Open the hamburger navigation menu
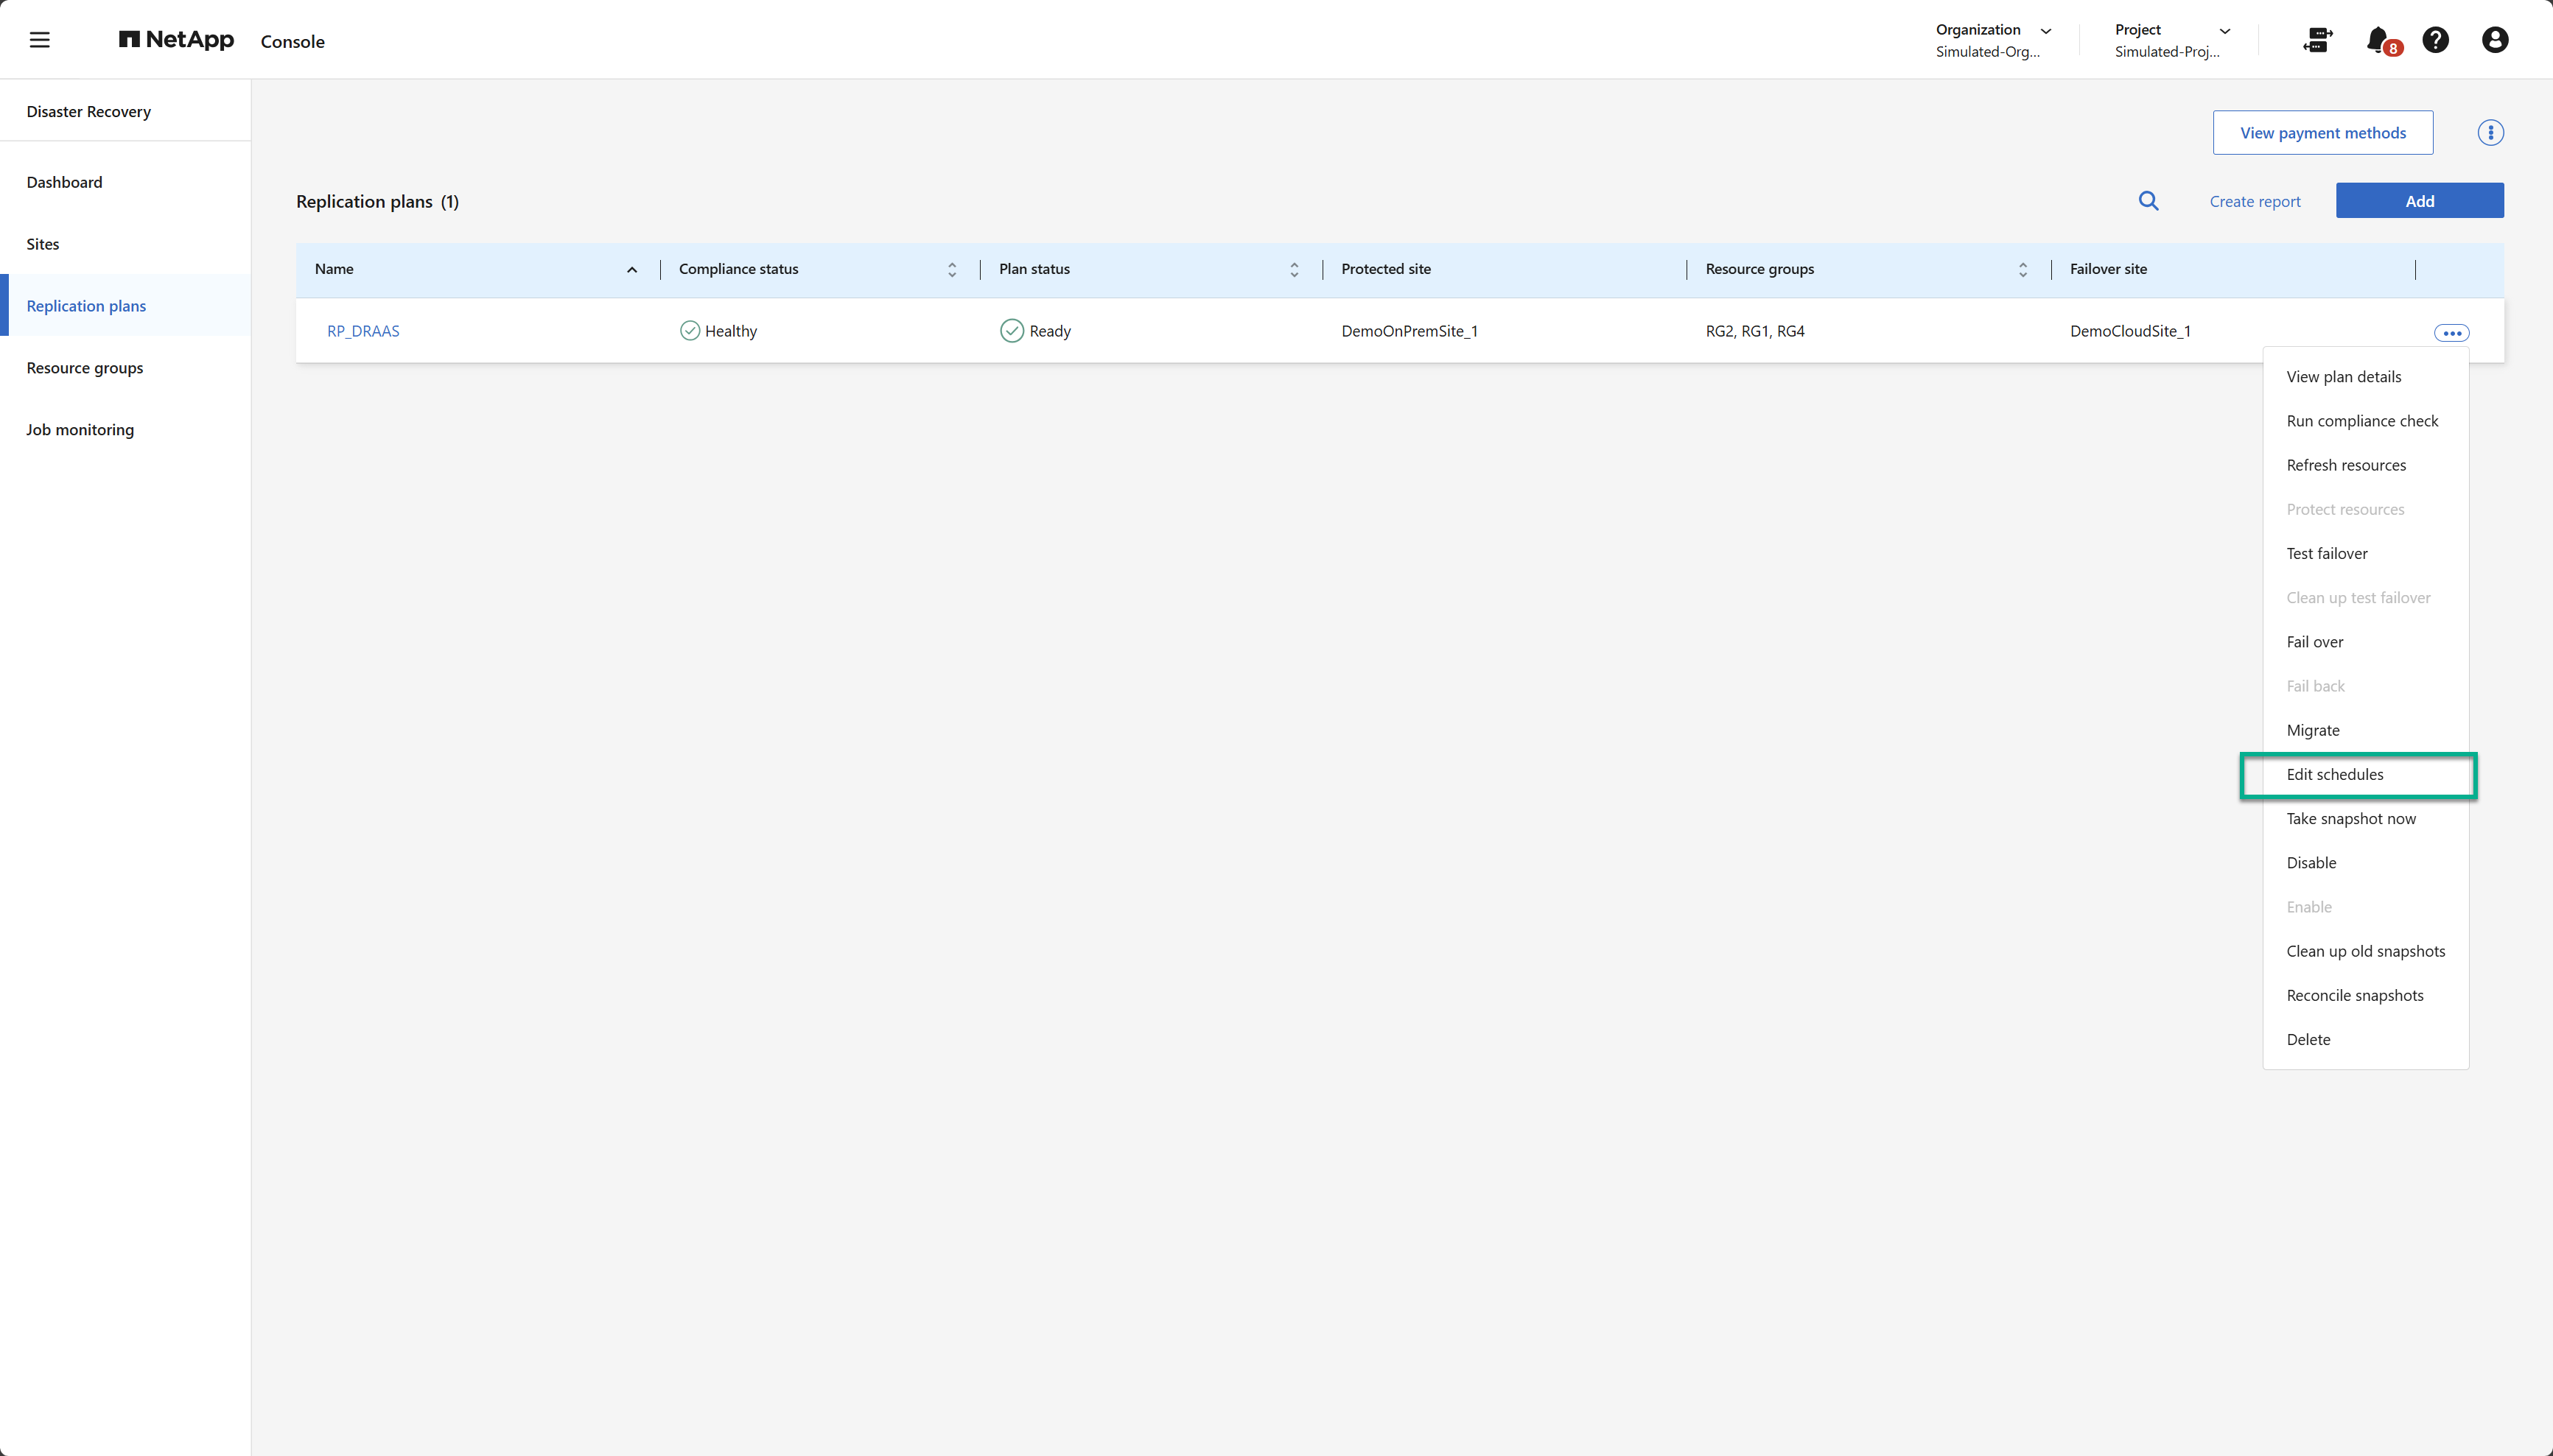Viewport: 2553px width, 1456px height. (40, 40)
